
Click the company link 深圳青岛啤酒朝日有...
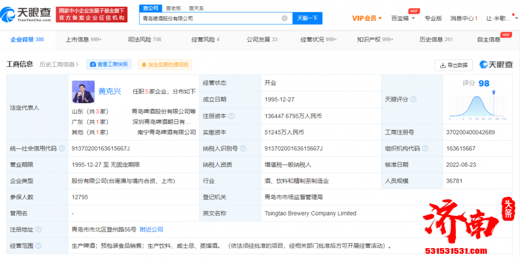pyautogui.click(x=162, y=121)
